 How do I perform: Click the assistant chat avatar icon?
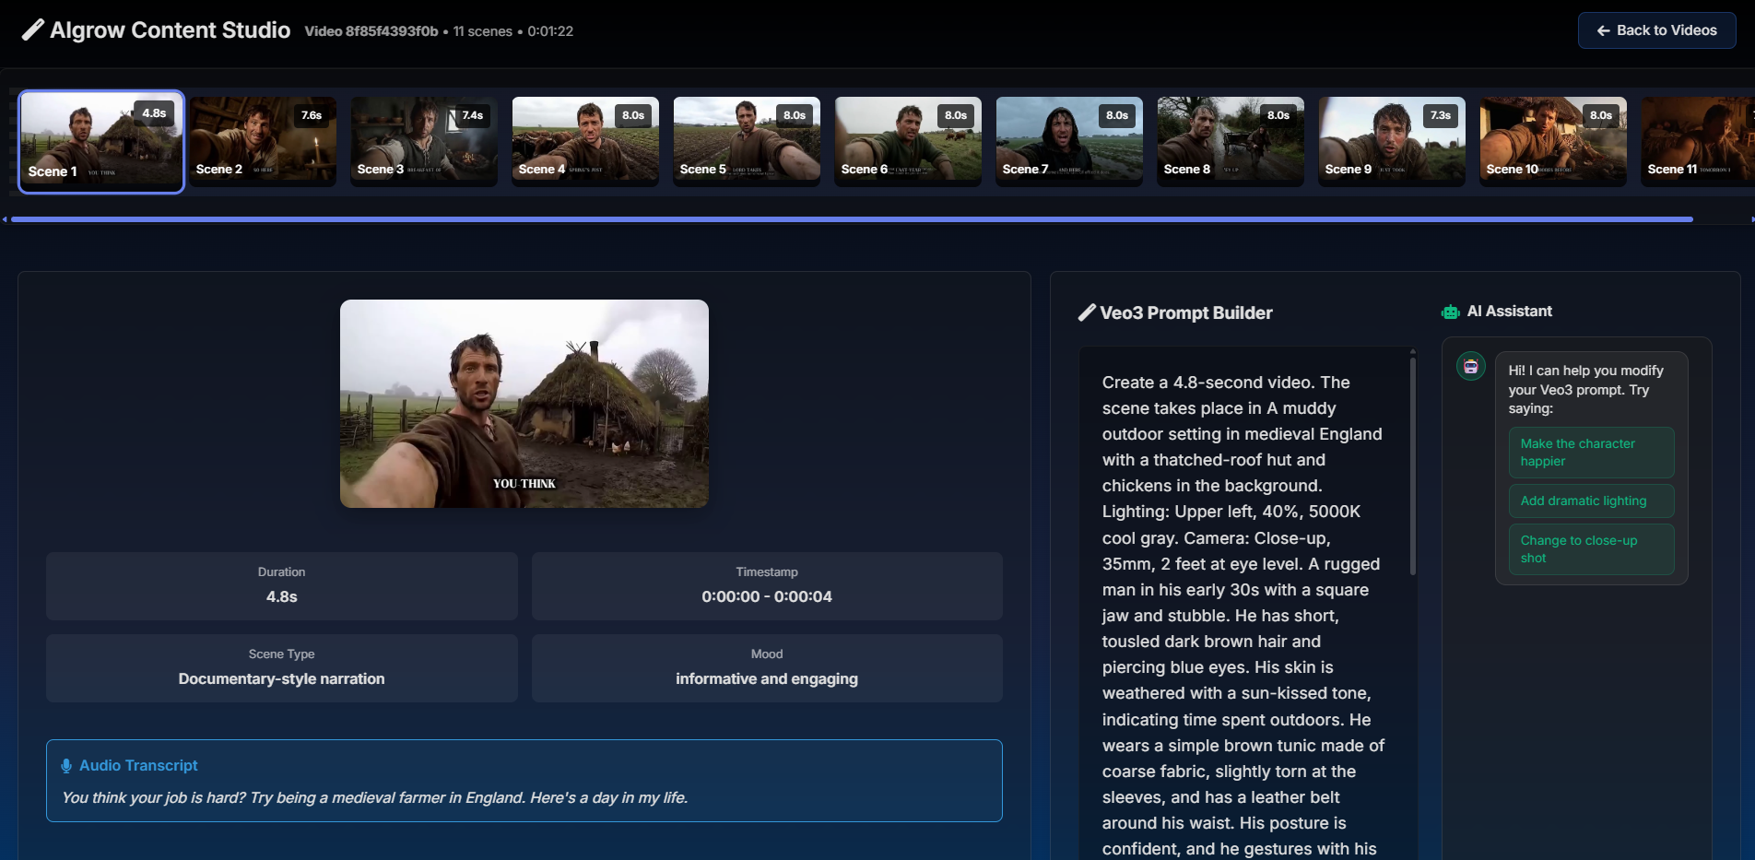click(1470, 367)
